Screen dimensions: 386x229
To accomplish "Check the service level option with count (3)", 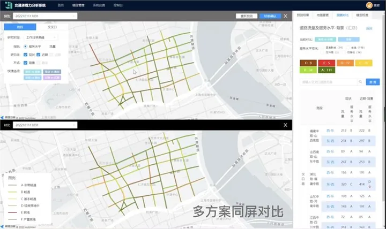I will (322, 52).
